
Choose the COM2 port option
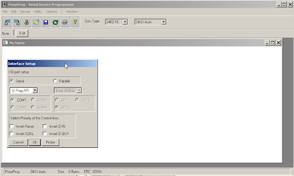pos(12,107)
